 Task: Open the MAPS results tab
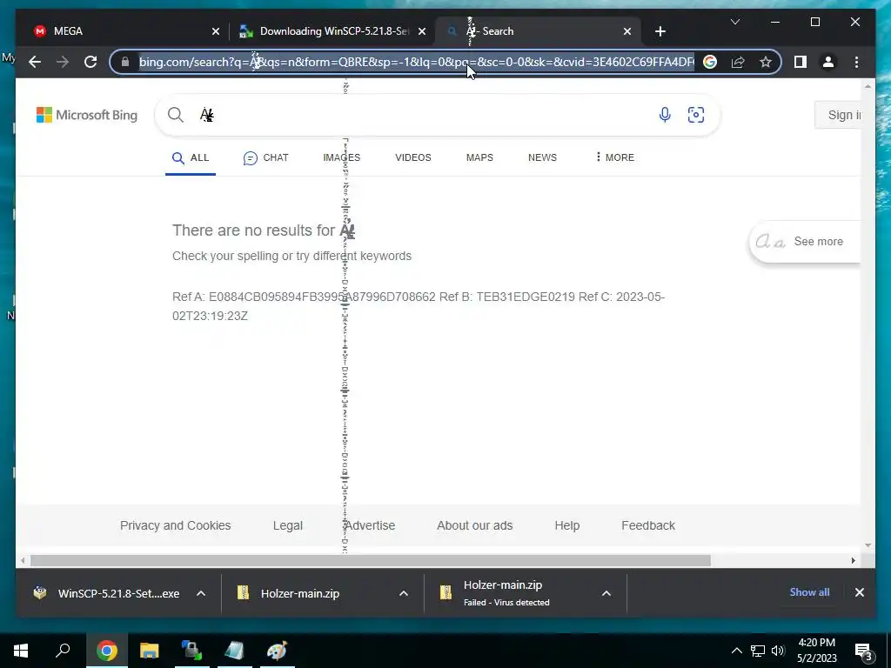479,158
